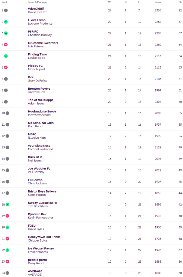Click green up arrow beside Kwazy Cupcakez Fc
This screenshot has height=277, width=183.
click(7, 204)
